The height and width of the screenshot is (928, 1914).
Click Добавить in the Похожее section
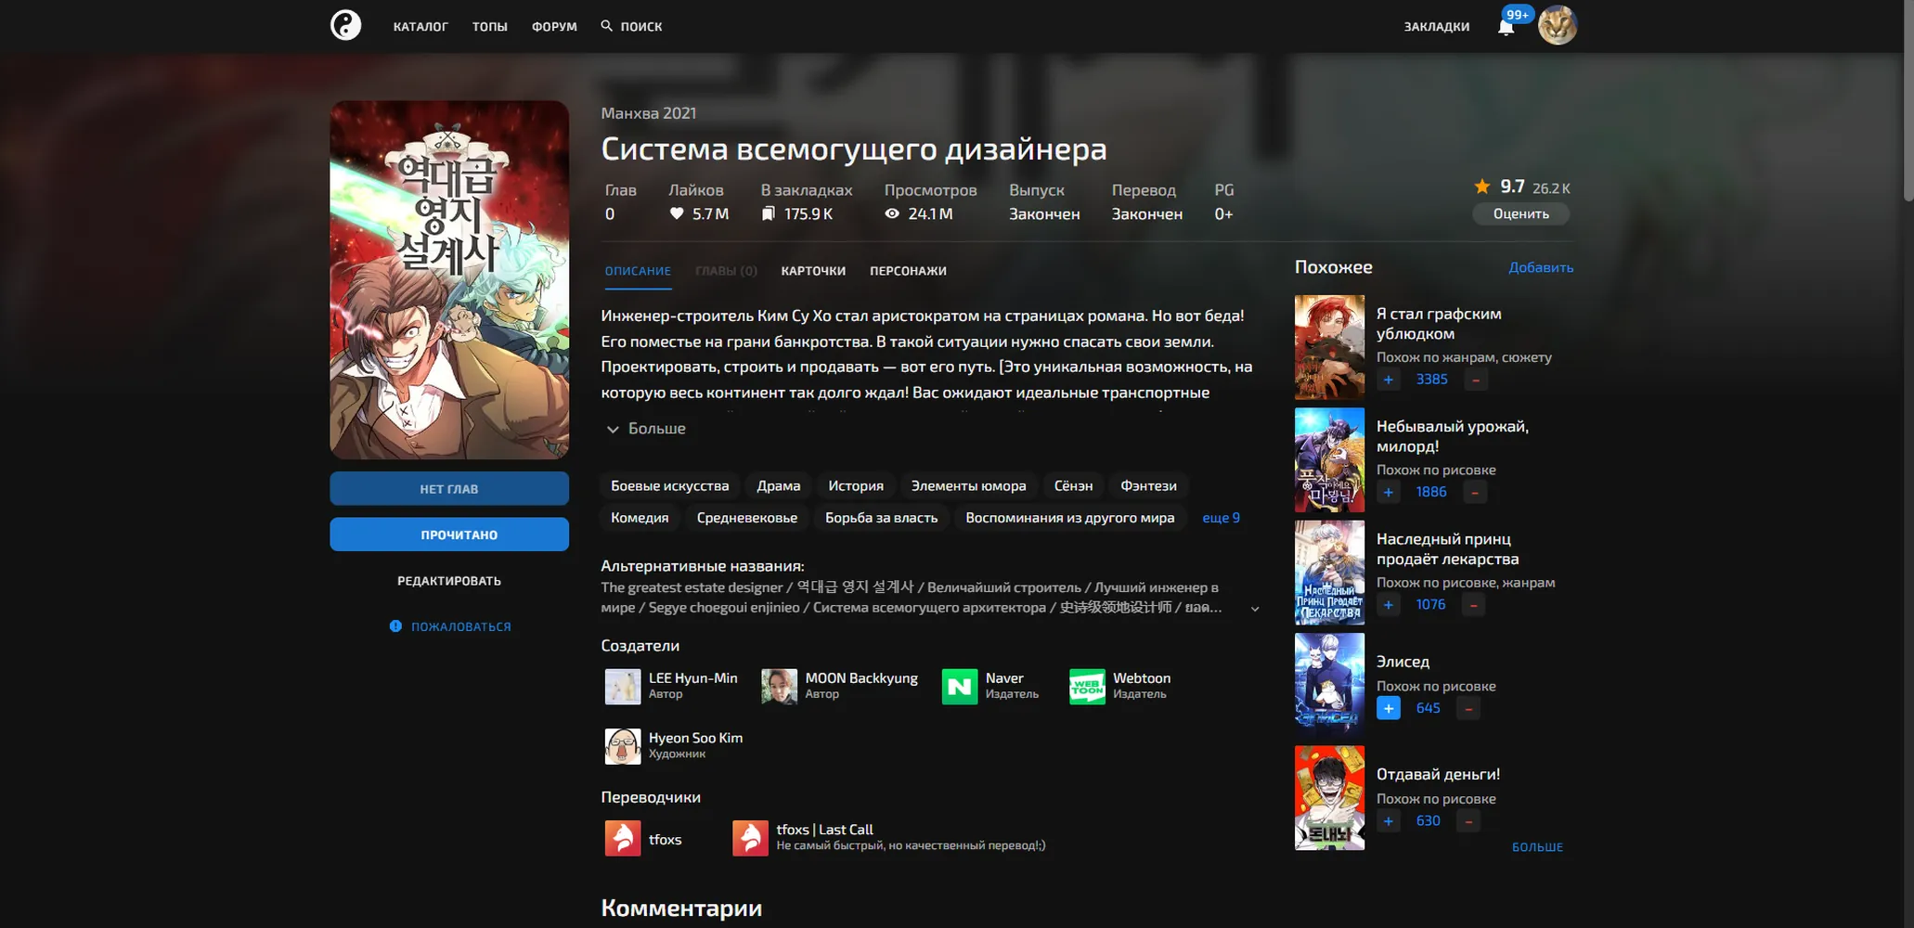1541,267
